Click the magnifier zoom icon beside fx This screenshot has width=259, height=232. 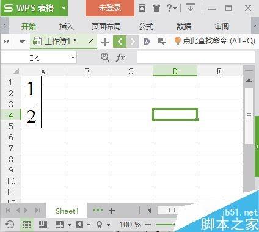tap(105, 57)
